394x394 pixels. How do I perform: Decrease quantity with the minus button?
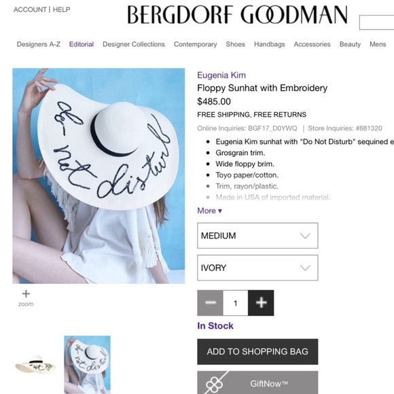[210, 303]
